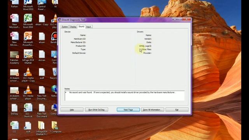The width and height of the screenshot is (249, 140).
Task: Click the Farhan desktop icon
Action: pos(14,4)
